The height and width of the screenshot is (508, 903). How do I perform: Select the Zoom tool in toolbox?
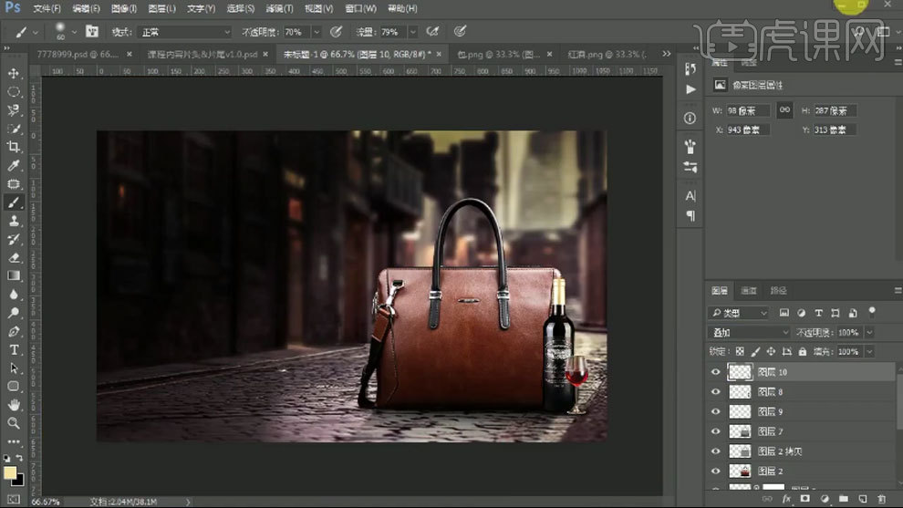14,424
